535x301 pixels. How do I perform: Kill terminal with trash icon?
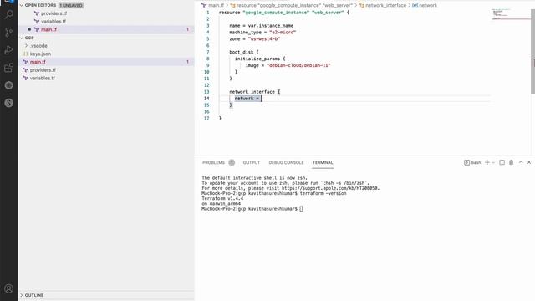pos(511,162)
